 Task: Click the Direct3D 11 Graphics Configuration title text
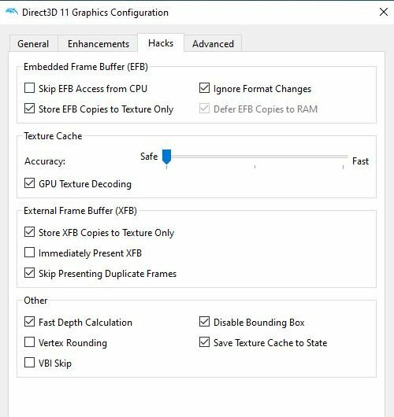tap(95, 13)
